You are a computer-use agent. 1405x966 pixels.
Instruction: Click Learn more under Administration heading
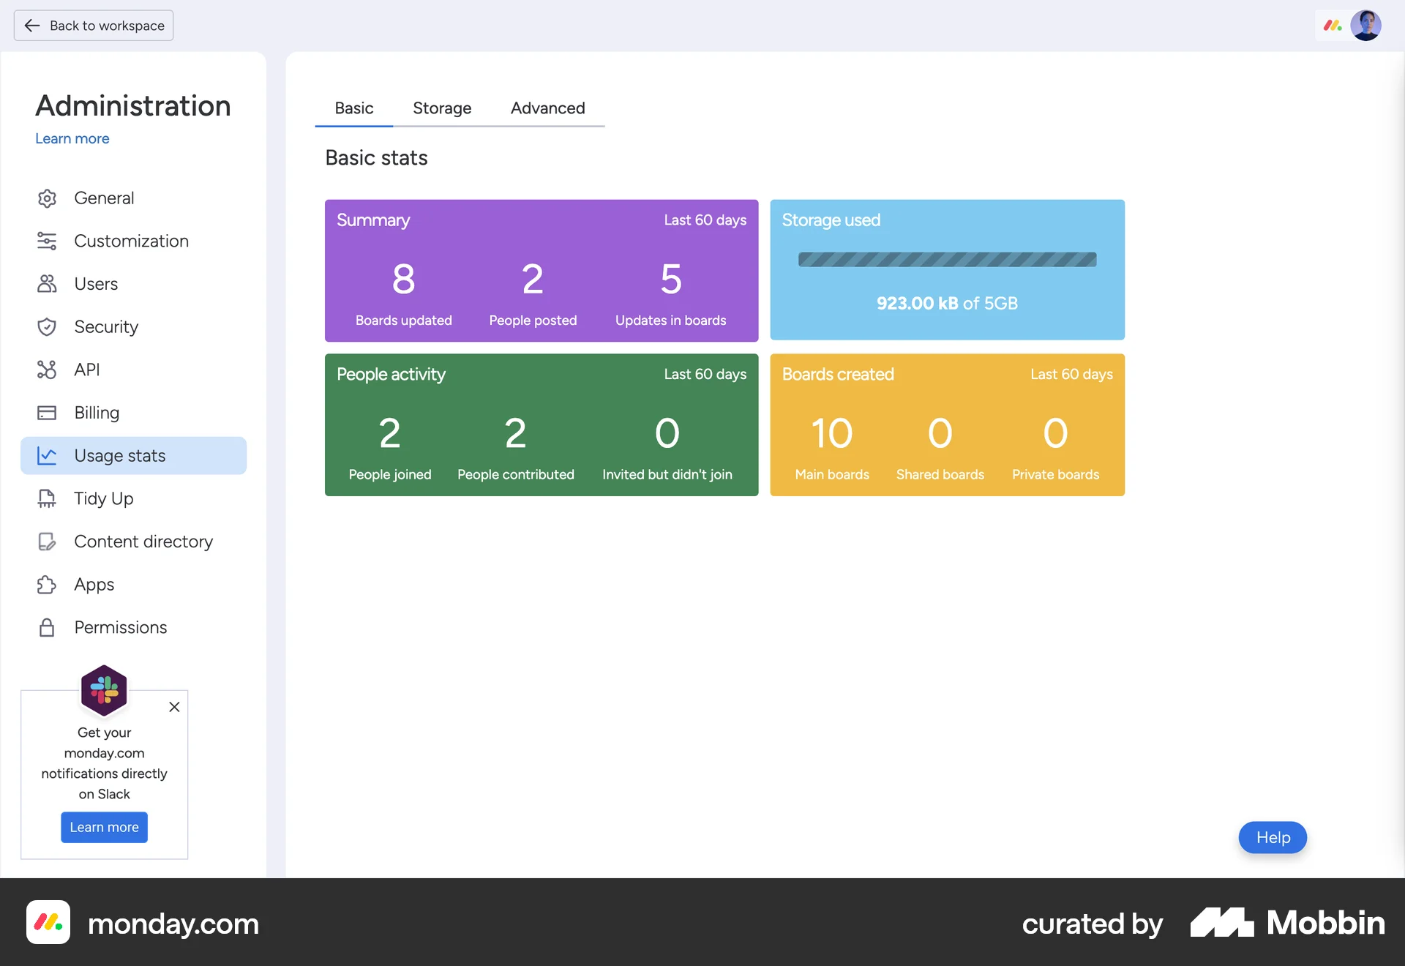coord(72,138)
